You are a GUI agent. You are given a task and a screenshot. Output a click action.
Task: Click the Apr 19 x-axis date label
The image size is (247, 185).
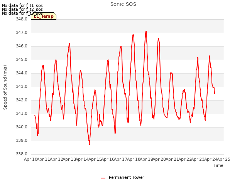(x=147, y=159)
